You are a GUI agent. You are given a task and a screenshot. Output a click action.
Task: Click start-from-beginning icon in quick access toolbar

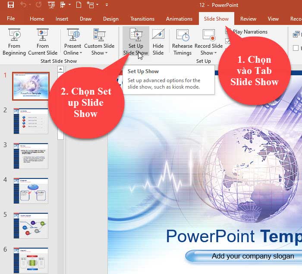(x=51, y=5)
